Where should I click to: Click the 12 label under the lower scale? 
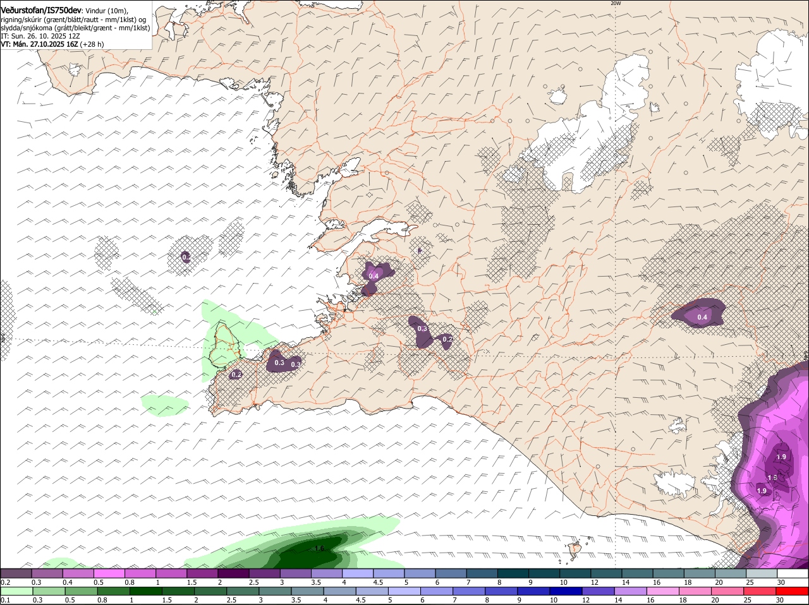[586, 600]
